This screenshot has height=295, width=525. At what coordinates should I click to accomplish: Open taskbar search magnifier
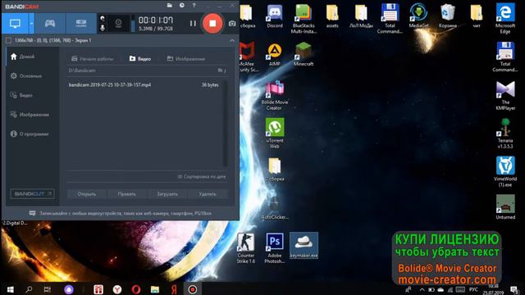[x=30, y=289]
